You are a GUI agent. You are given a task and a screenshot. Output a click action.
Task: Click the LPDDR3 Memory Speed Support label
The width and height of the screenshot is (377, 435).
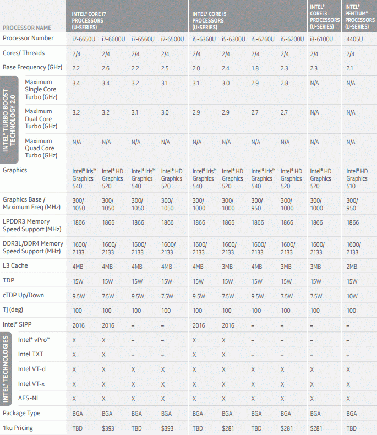coord(32,225)
